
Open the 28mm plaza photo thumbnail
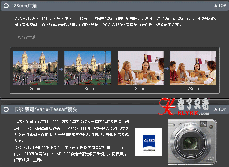point(88,68)
